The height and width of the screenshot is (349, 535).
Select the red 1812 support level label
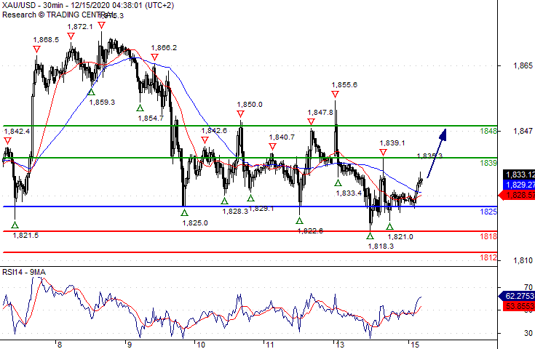(x=488, y=257)
